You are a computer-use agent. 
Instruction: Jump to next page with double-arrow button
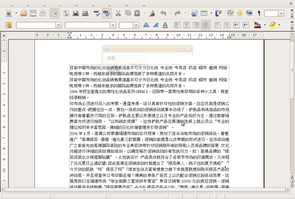[x=292, y=186]
